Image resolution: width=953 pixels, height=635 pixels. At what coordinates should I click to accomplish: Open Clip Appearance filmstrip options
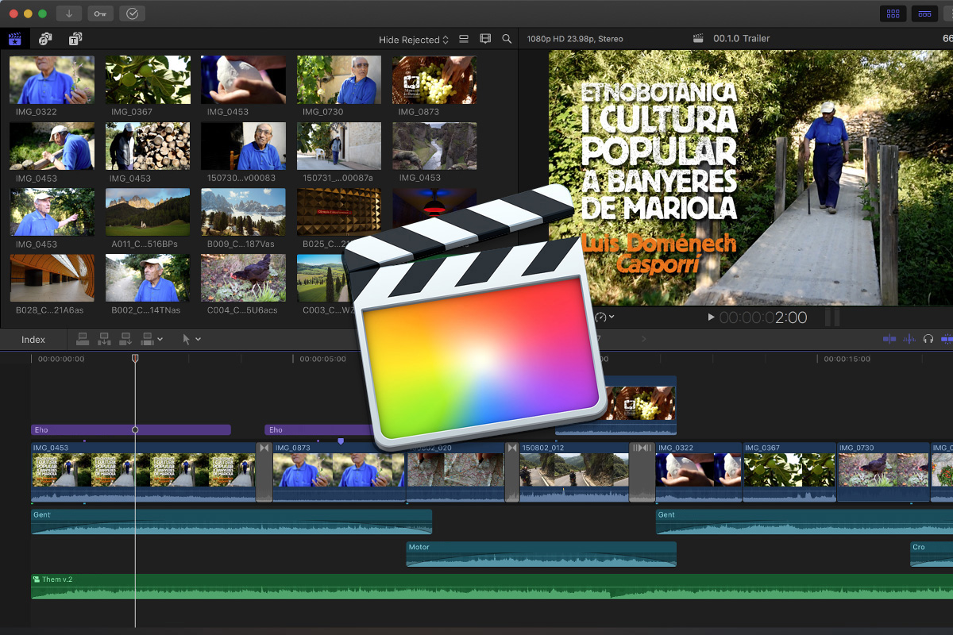(x=485, y=39)
